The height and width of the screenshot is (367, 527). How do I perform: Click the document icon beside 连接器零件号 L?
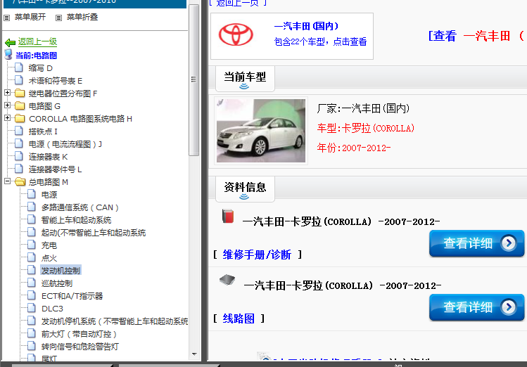tap(19, 169)
